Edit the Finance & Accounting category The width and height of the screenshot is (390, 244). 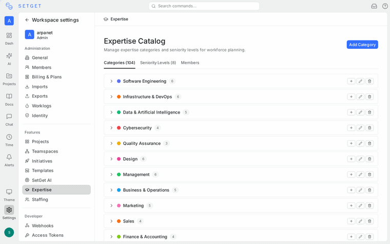360,237
